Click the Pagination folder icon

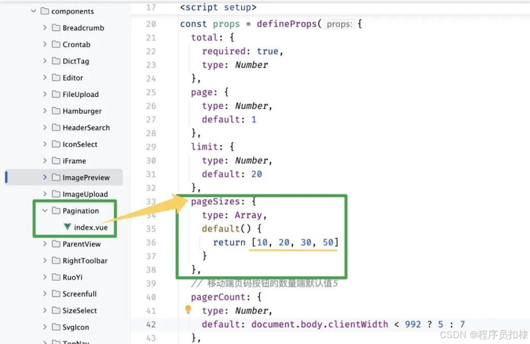click(56, 211)
